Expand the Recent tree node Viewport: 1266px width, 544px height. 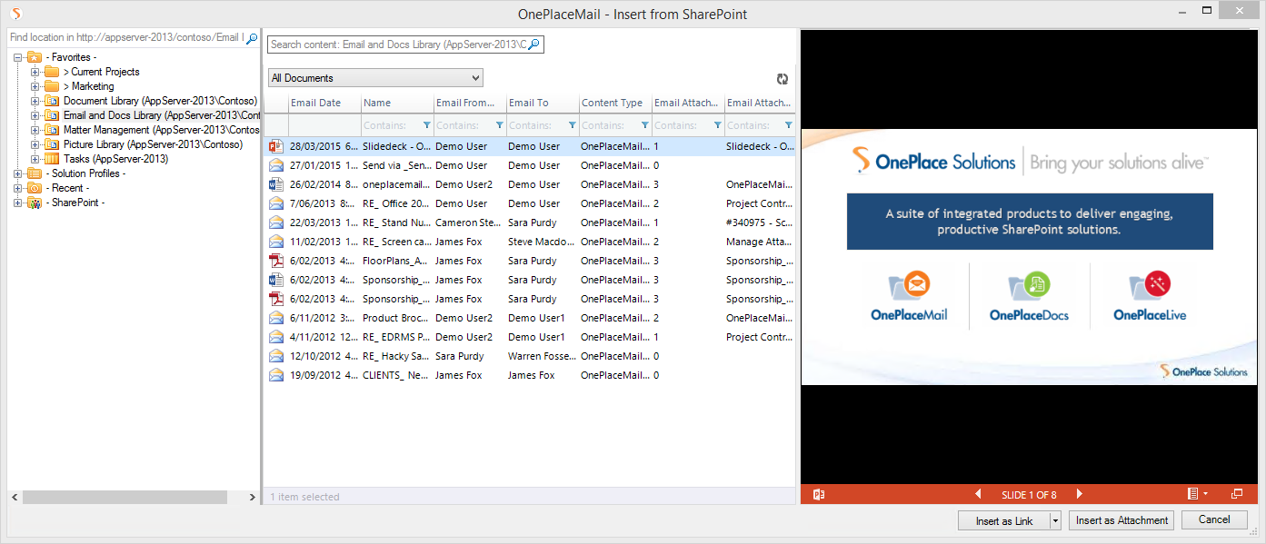pos(18,188)
